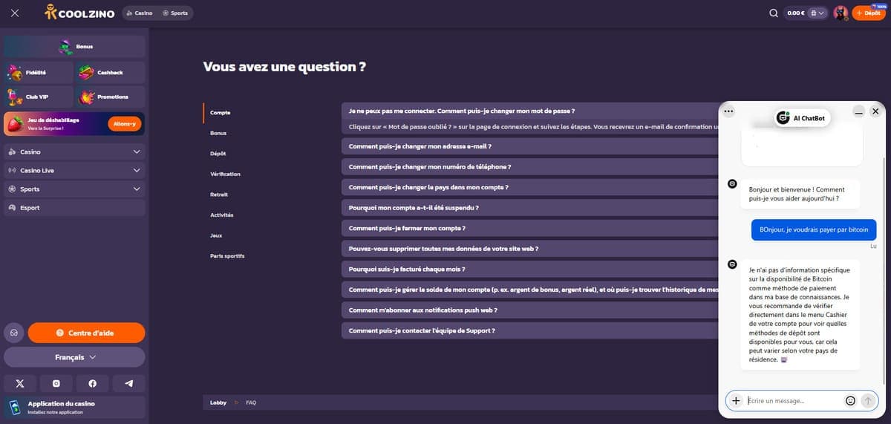Select the Paris sportifs FAQ category
This screenshot has height=424, width=891.
tap(228, 255)
